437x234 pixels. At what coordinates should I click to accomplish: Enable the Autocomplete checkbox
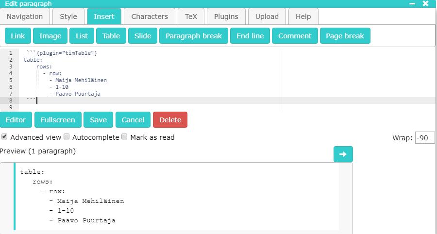click(x=67, y=136)
